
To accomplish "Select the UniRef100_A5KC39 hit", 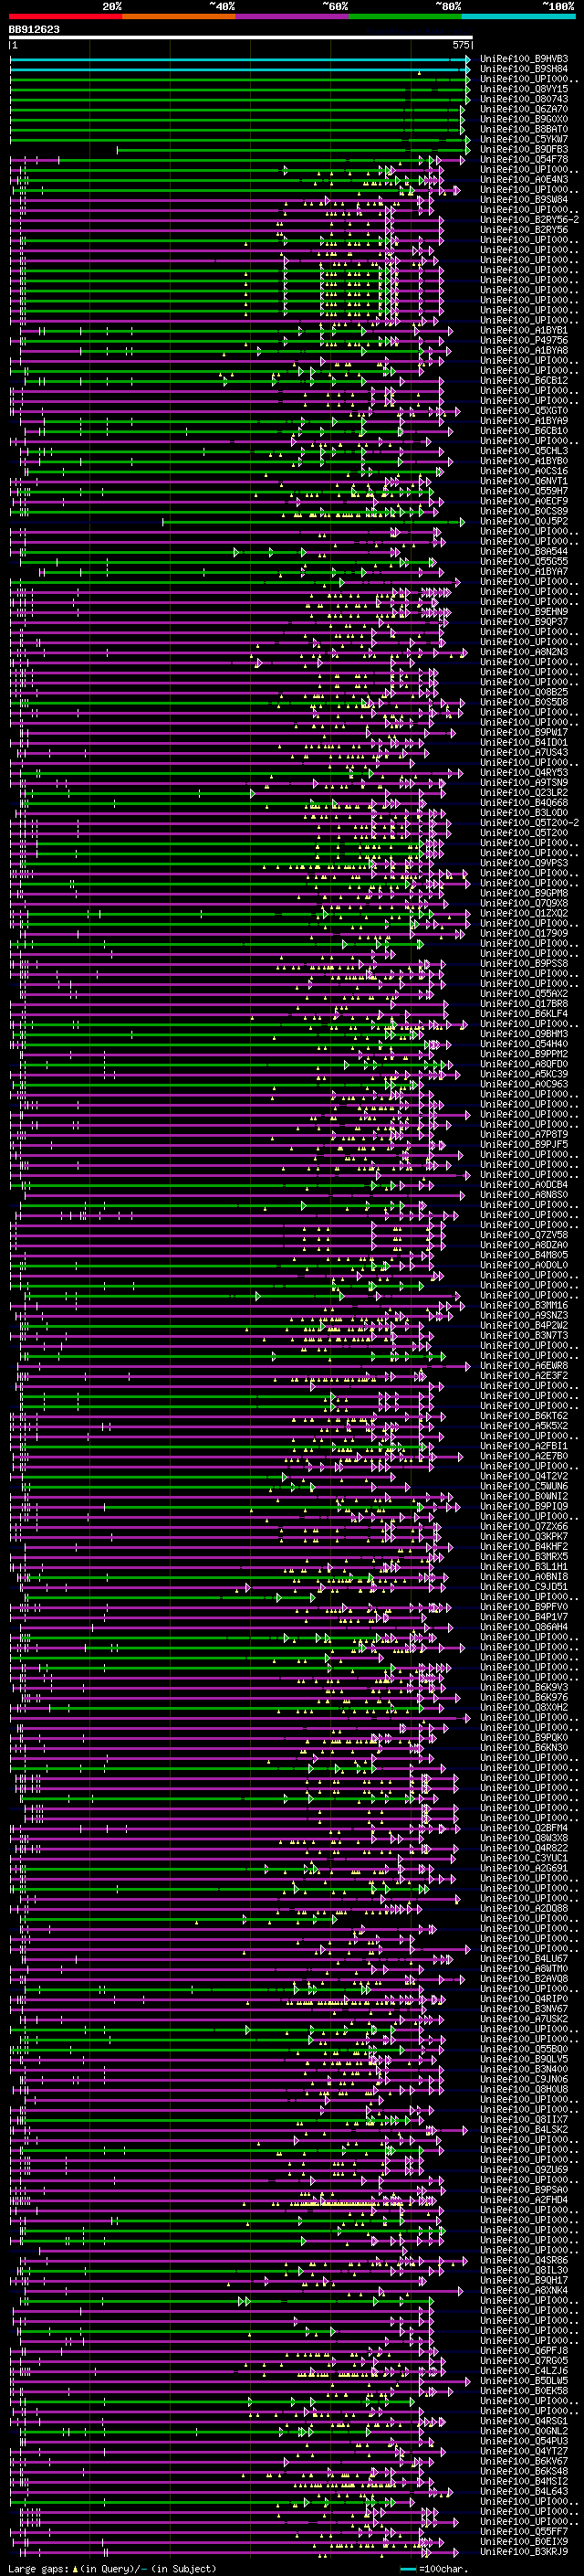I will click(x=524, y=1074).
